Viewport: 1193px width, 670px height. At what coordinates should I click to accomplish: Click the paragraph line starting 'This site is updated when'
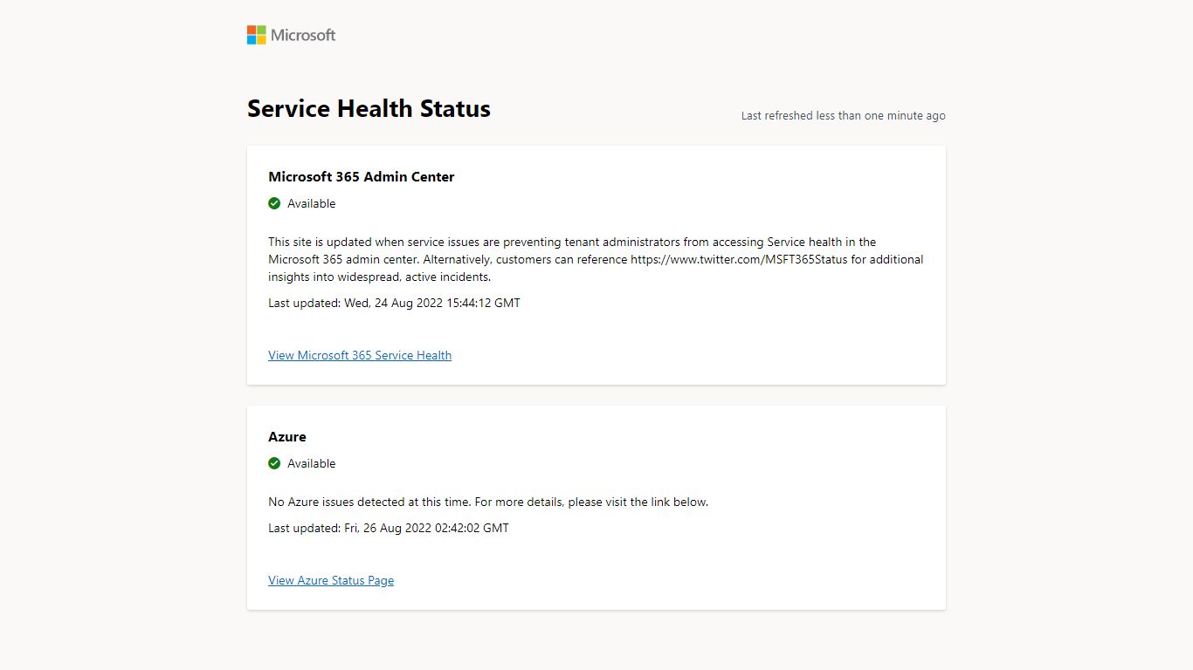point(572,242)
